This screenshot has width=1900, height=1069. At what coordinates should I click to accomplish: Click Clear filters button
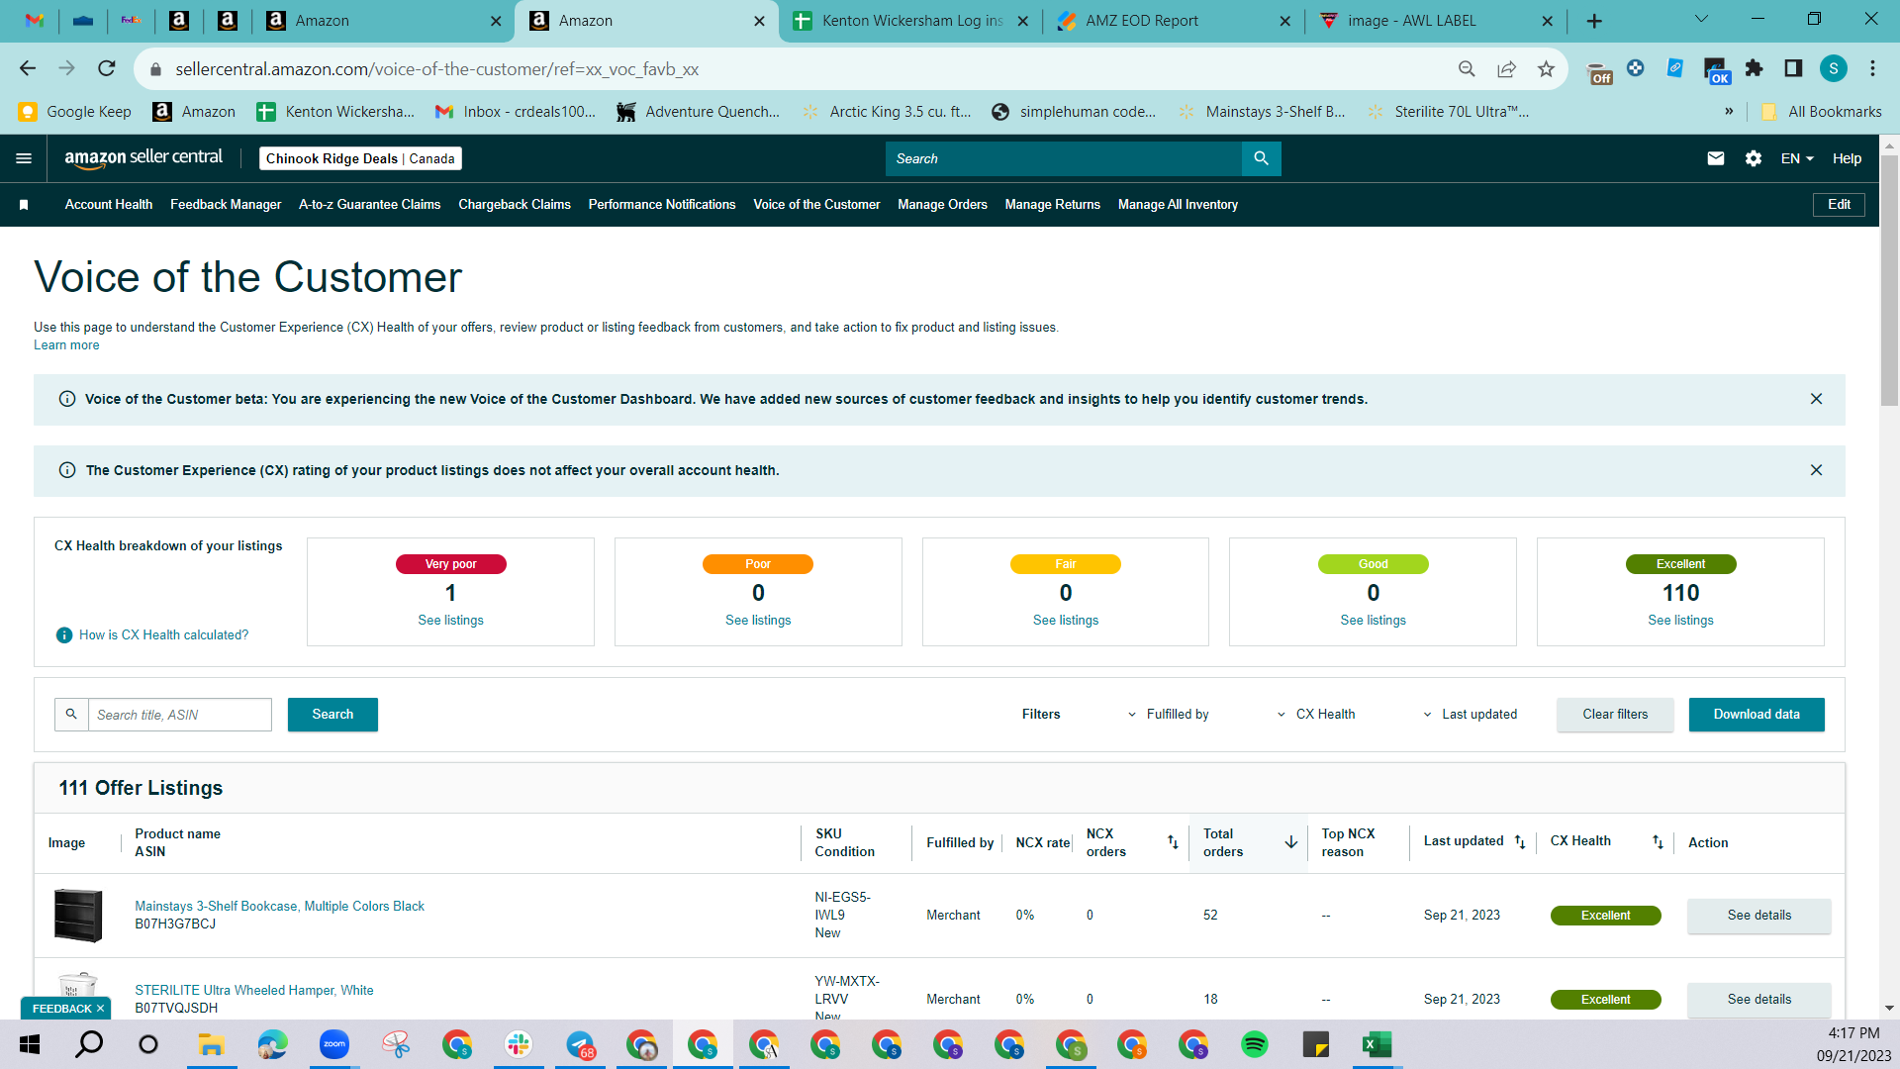1615,715
